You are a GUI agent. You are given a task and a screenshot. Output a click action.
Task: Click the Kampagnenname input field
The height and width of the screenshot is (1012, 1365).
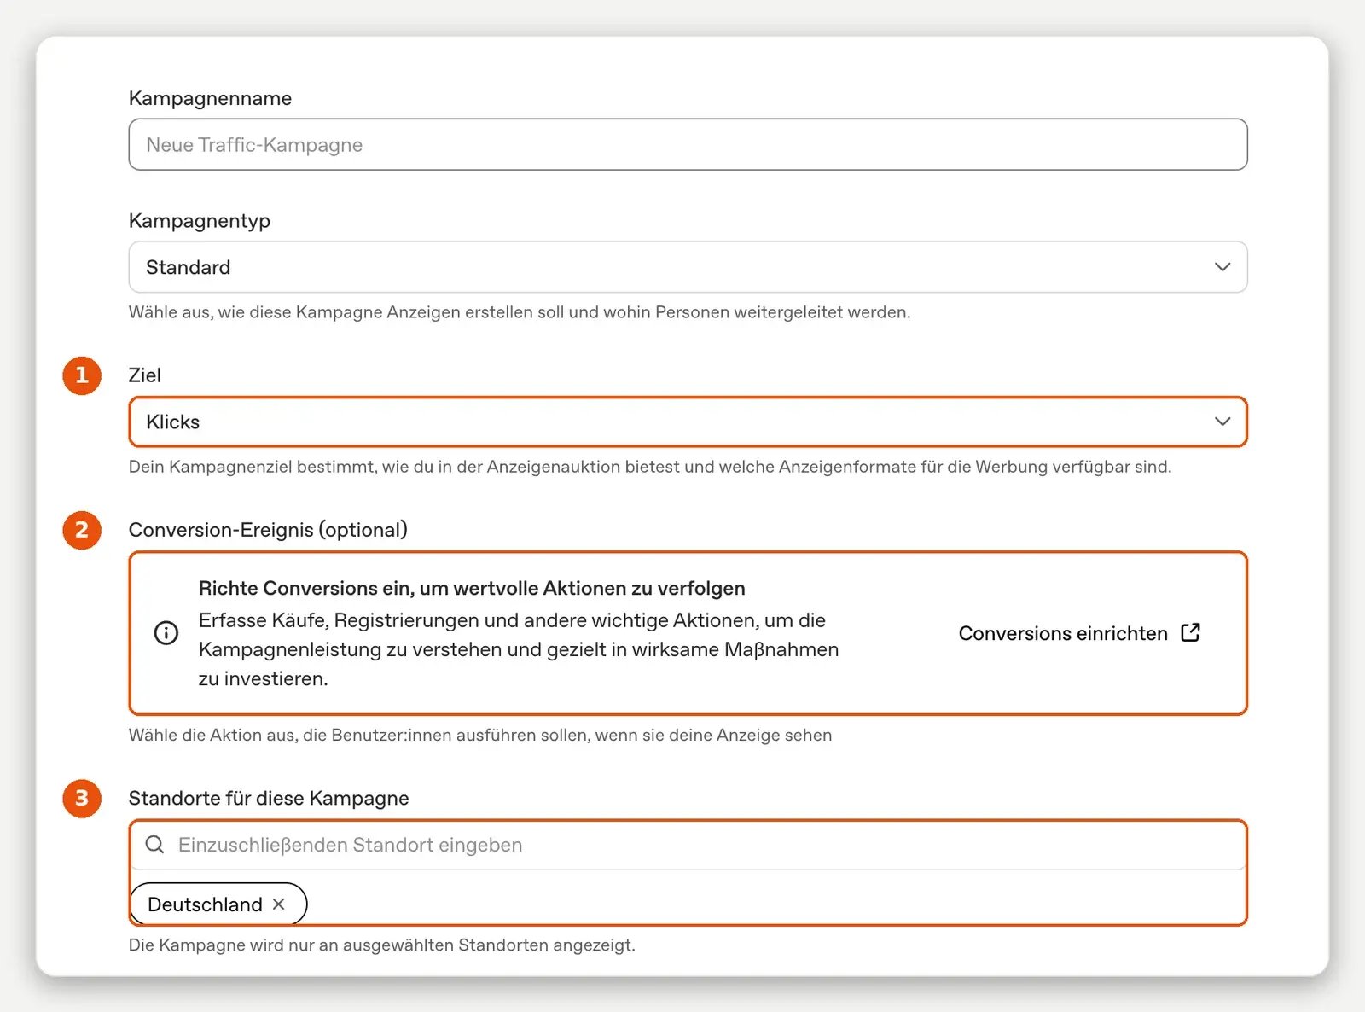(x=688, y=144)
